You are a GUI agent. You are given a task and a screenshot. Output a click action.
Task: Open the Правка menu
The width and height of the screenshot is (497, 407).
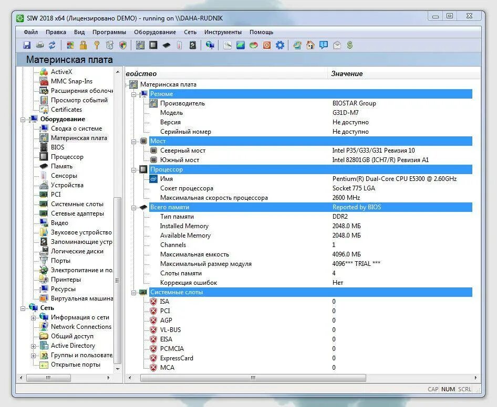coord(56,33)
